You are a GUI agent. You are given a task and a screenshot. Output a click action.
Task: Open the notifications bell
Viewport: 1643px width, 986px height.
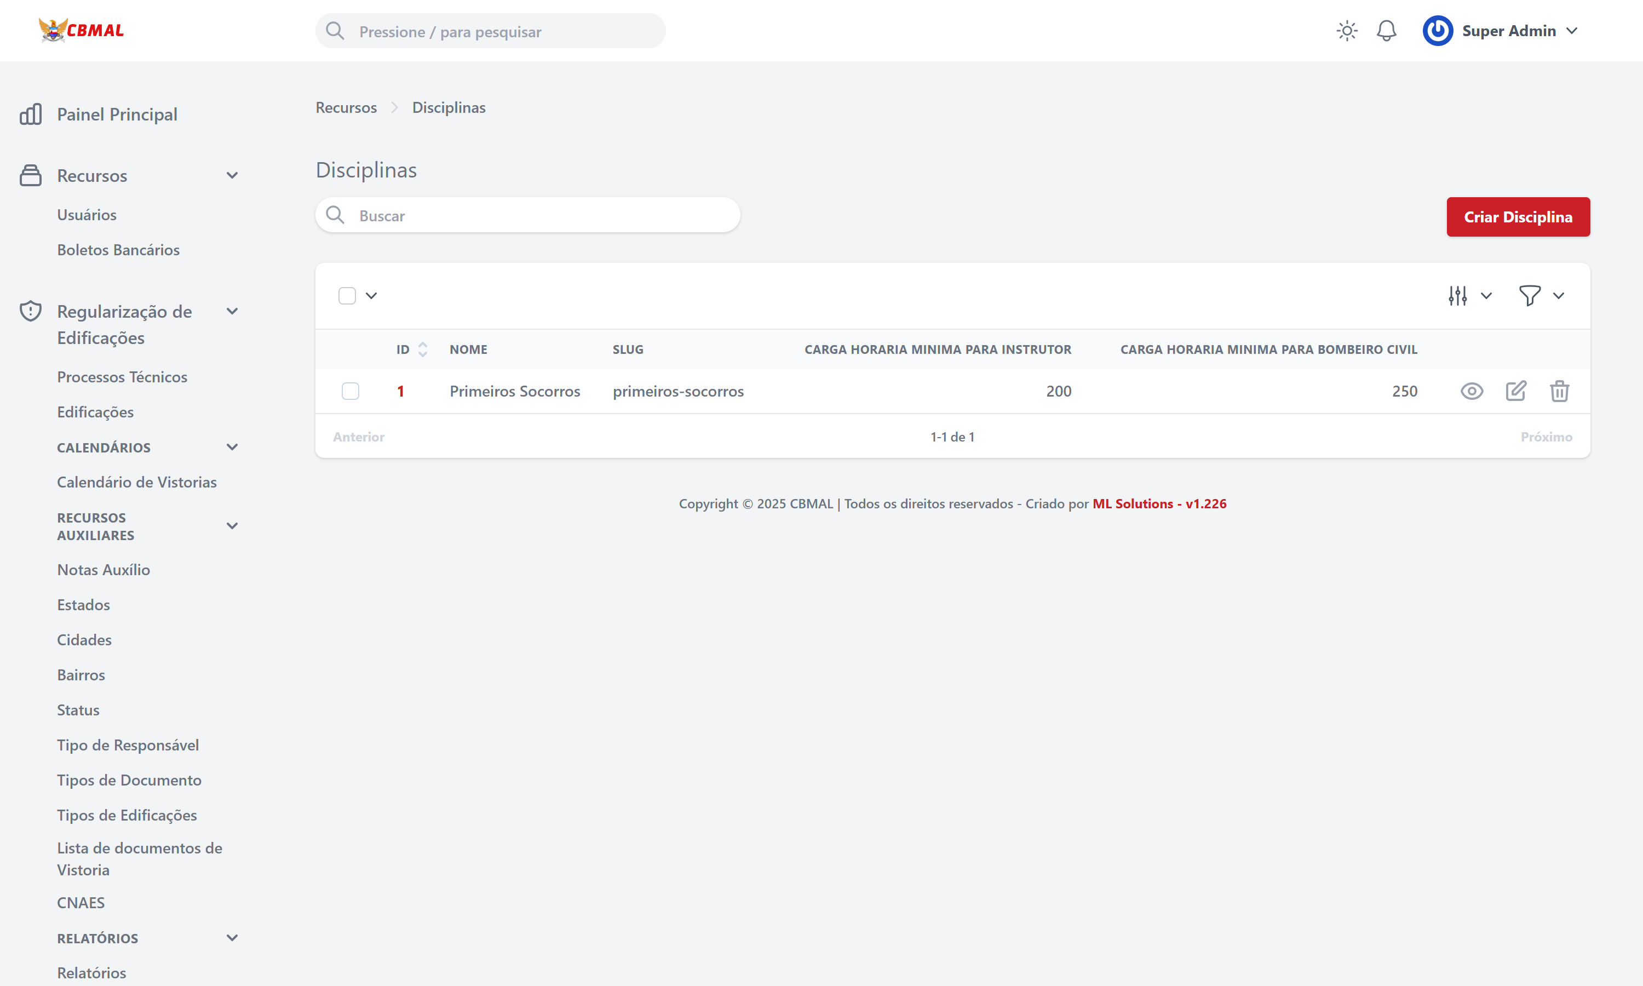(1386, 31)
